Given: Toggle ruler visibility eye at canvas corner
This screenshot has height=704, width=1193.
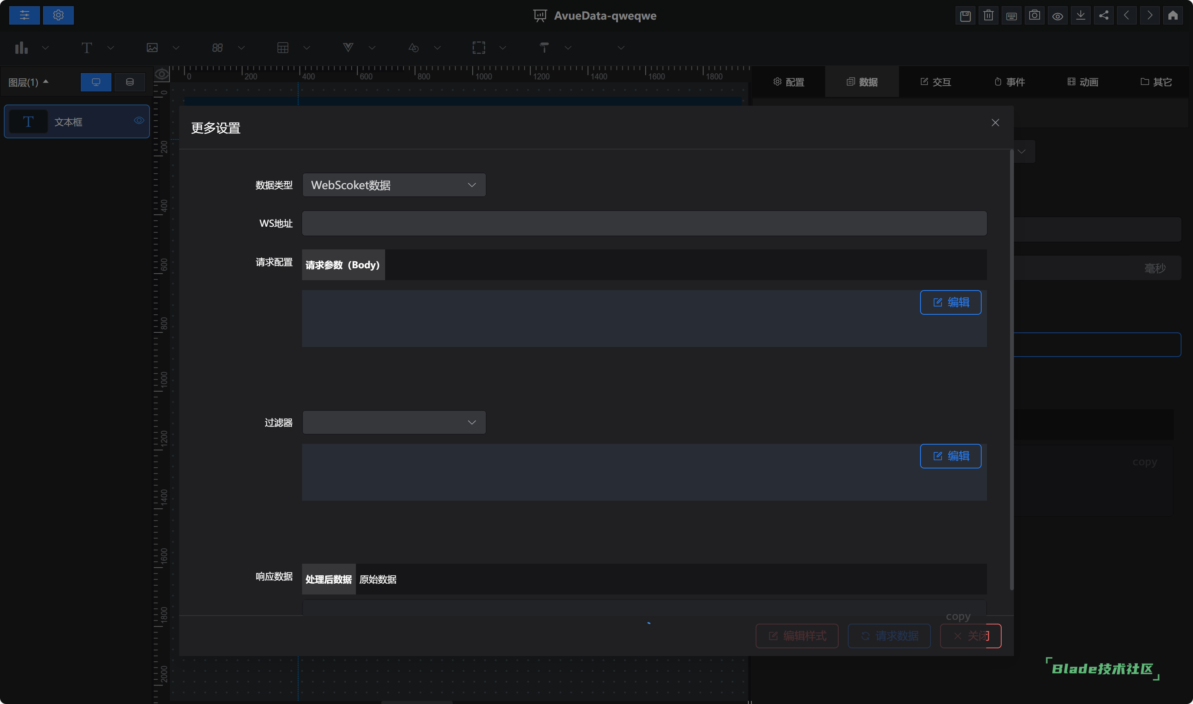Looking at the screenshot, I should click(162, 75).
